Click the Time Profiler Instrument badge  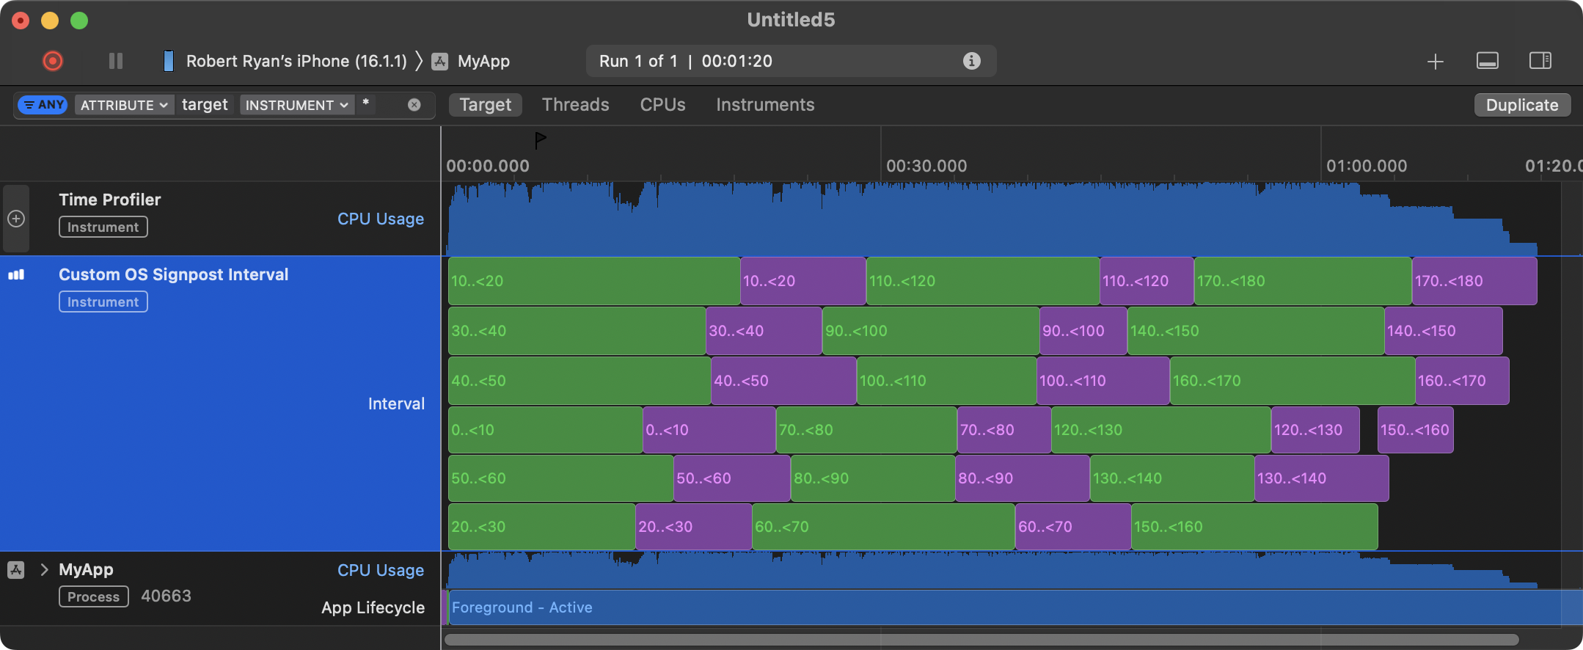pos(103,227)
